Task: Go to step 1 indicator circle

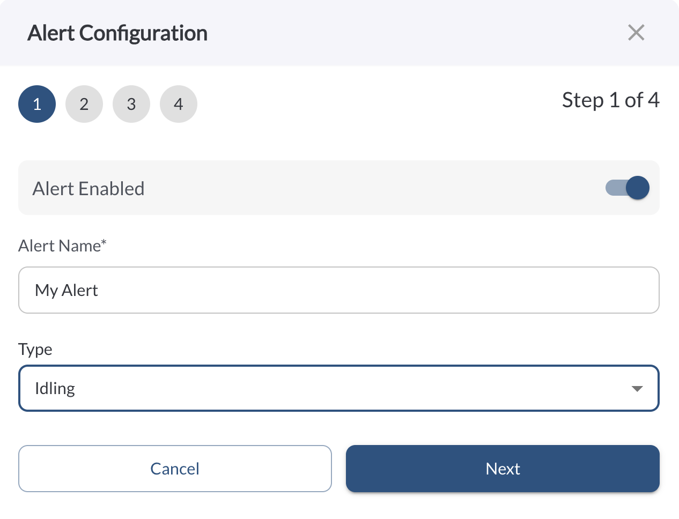Action: pos(37,104)
